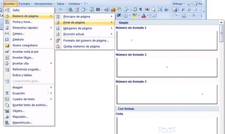The image size is (225, 134).
Task: Open the highlight color dropdown arrow
Action: [139, 15]
